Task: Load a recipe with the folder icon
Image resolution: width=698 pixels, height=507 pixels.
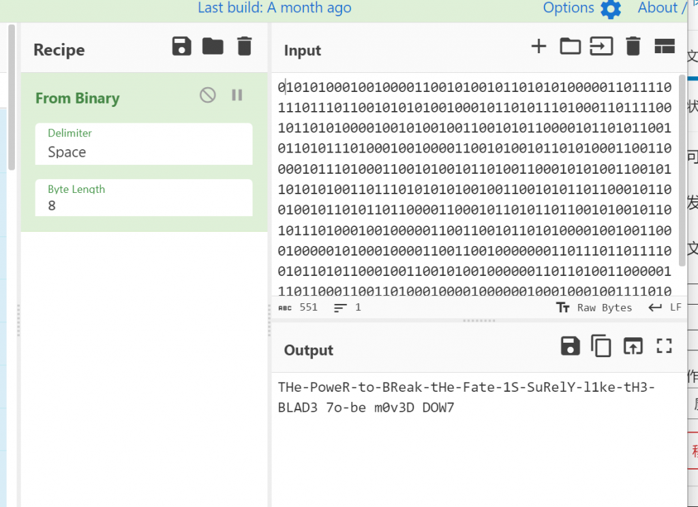Action: tap(213, 46)
